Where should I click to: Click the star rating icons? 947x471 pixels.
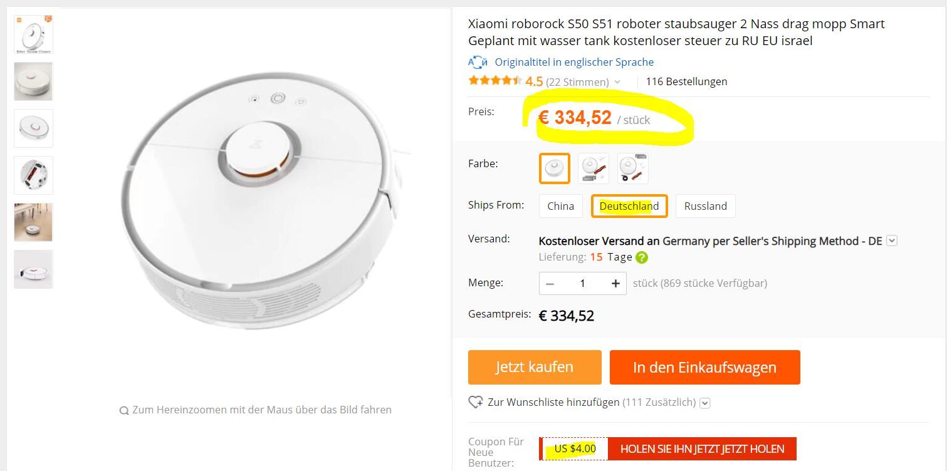click(494, 81)
